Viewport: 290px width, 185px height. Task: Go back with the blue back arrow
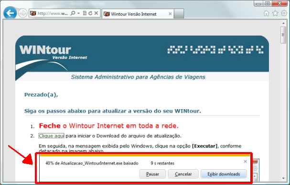click(x=10, y=13)
